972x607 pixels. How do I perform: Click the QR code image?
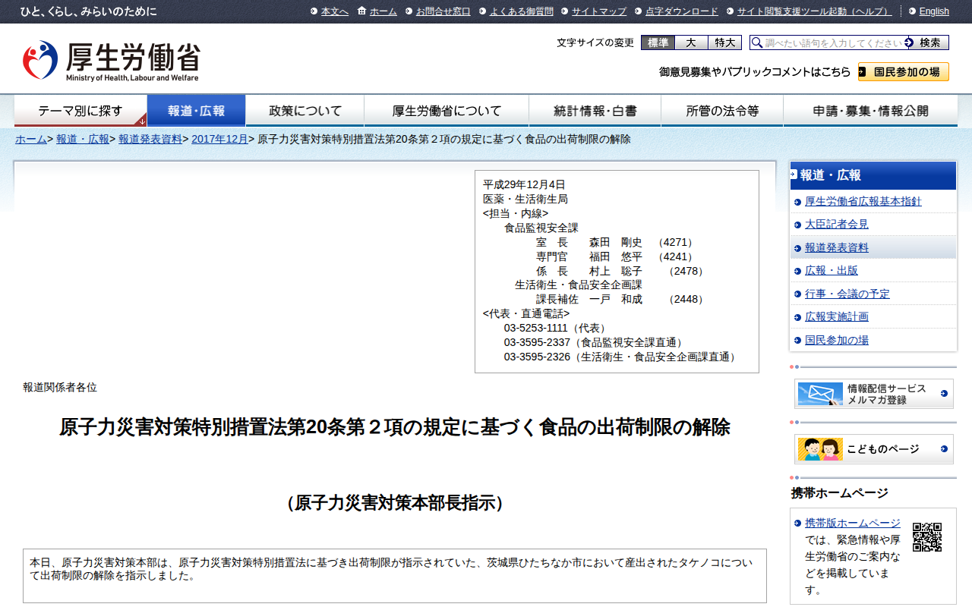tap(926, 537)
